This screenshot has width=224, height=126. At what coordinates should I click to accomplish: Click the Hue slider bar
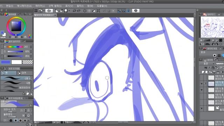pos(15,47)
